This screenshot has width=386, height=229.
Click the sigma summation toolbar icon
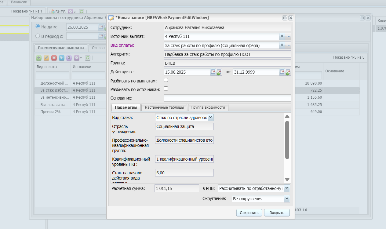click(69, 58)
